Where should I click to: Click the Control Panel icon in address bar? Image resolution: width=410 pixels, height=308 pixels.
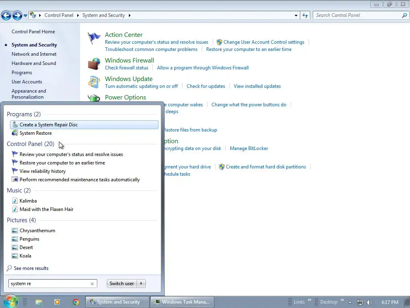tap(33, 15)
